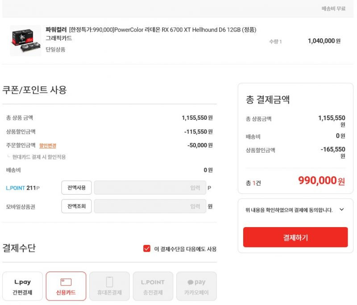Open the PowerColor RX 6700 XT product title

pos(151,33)
